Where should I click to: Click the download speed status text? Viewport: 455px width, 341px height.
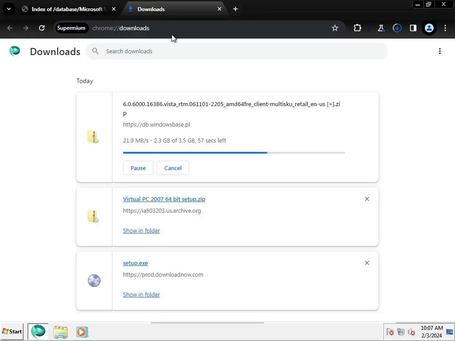point(174,140)
